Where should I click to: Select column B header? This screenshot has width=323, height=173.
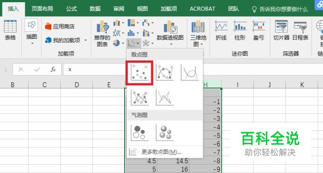(13, 85)
